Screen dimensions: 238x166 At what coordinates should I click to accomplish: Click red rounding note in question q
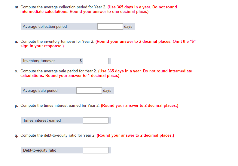(x=135, y=135)
